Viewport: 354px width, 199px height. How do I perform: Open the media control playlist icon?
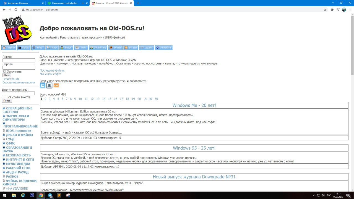tap(338, 9)
